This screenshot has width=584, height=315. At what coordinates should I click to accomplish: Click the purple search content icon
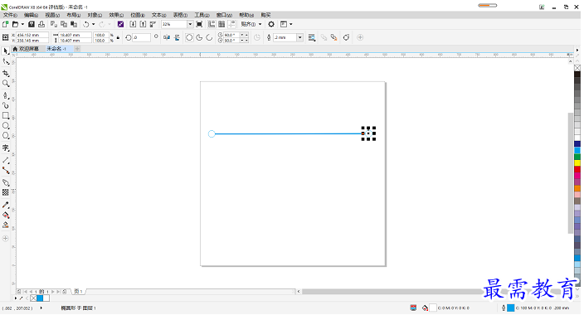[120, 24]
